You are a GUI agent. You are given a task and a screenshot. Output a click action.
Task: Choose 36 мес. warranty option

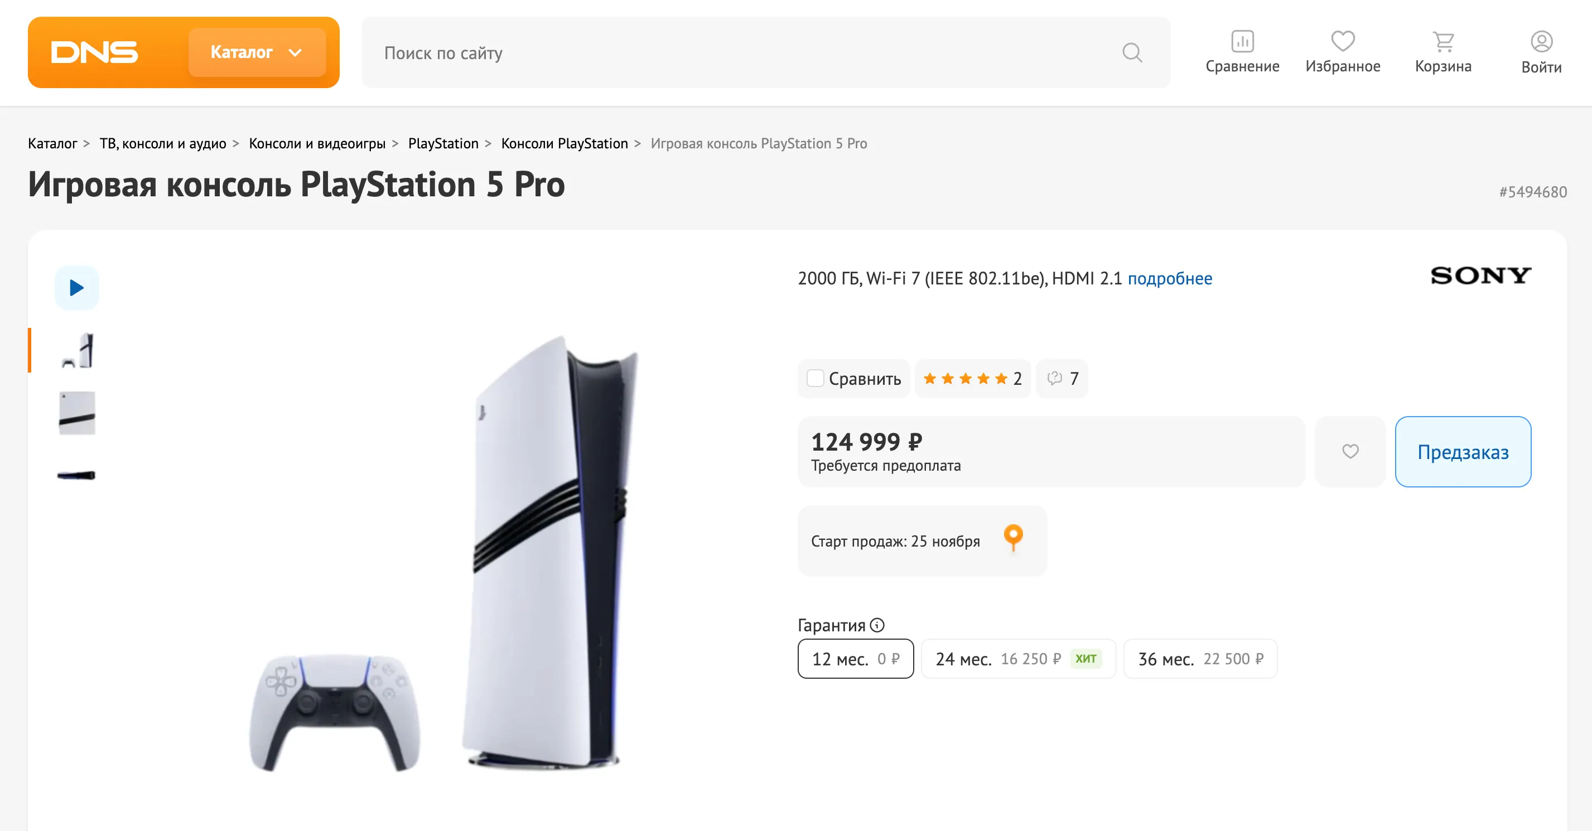pyautogui.click(x=1199, y=659)
